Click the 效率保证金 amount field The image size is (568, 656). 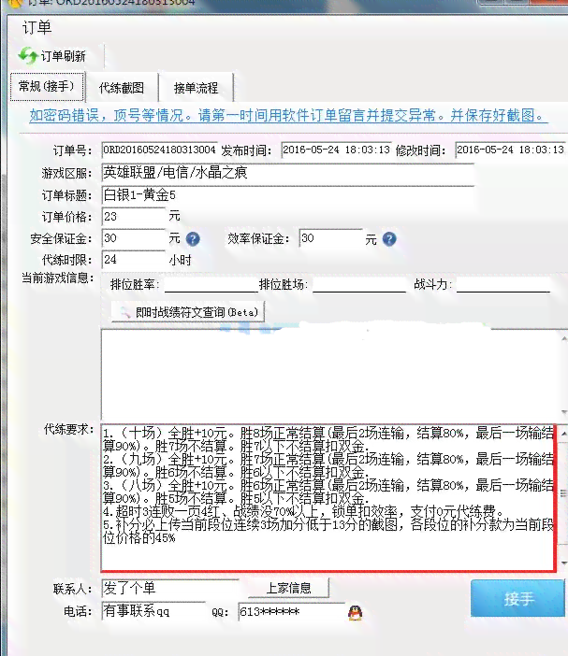(x=331, y=238)
